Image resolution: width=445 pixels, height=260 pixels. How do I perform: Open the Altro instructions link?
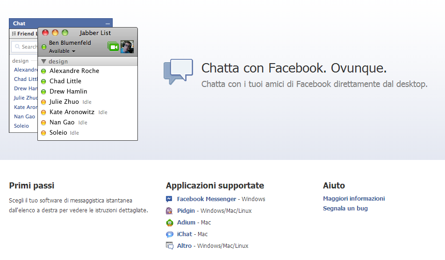tap(184, 246)
